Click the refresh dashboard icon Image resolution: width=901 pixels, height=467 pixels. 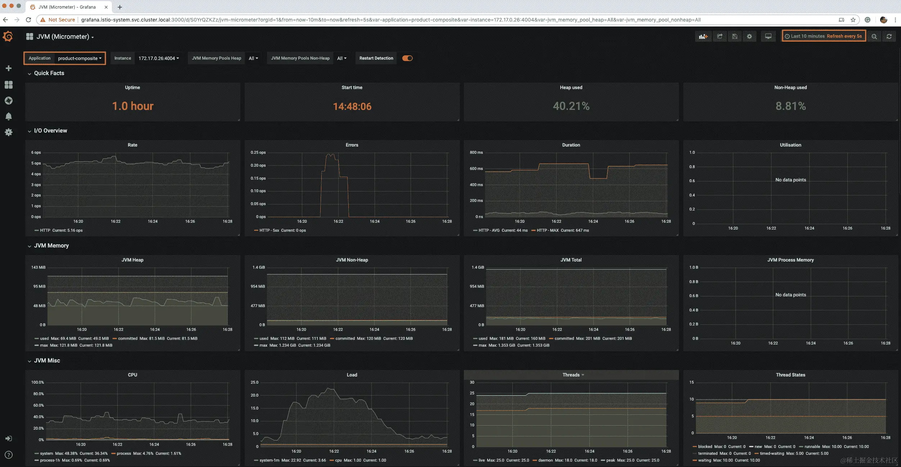pos(889,36)
